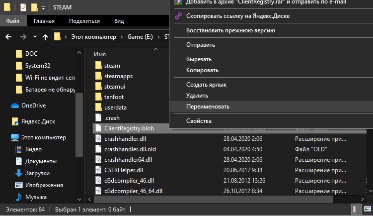This screenshot has height=216, width=373.
Task: Click the Видео library icon
Action: pos(19,149)
